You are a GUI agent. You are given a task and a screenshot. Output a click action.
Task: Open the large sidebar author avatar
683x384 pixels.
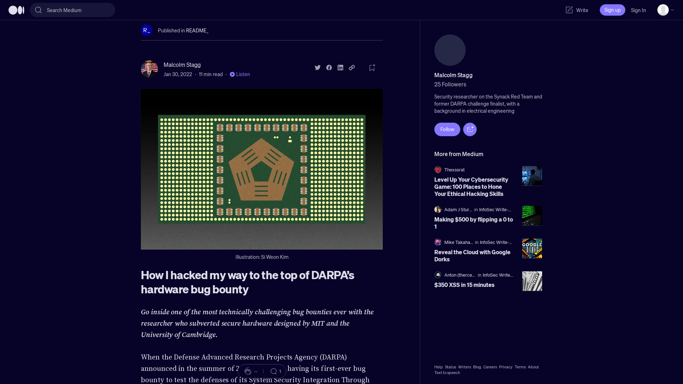click(450, 50)
